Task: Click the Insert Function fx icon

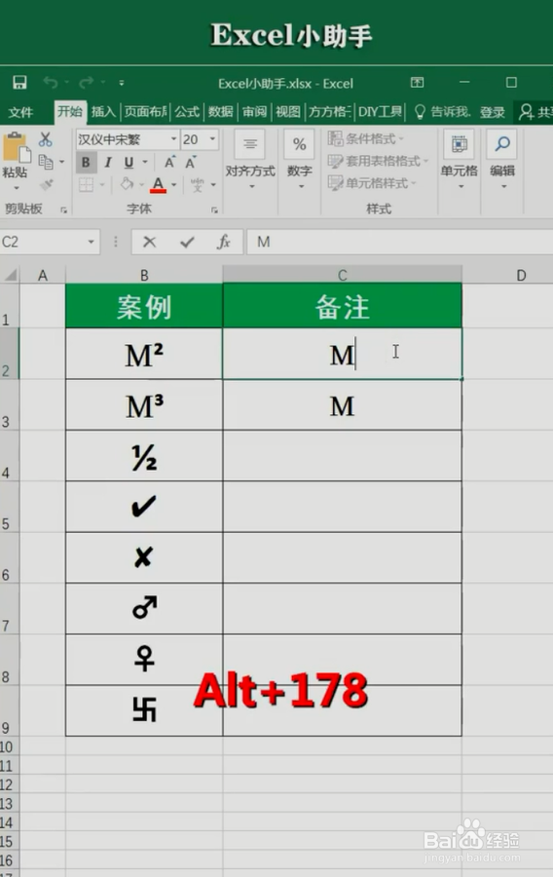Action: tap(223, 242)
